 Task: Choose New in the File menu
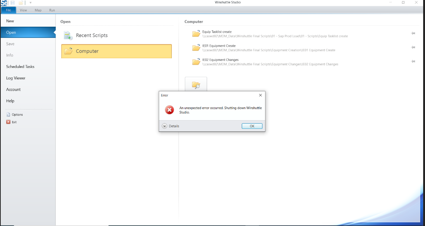click(x=28, y=21)
